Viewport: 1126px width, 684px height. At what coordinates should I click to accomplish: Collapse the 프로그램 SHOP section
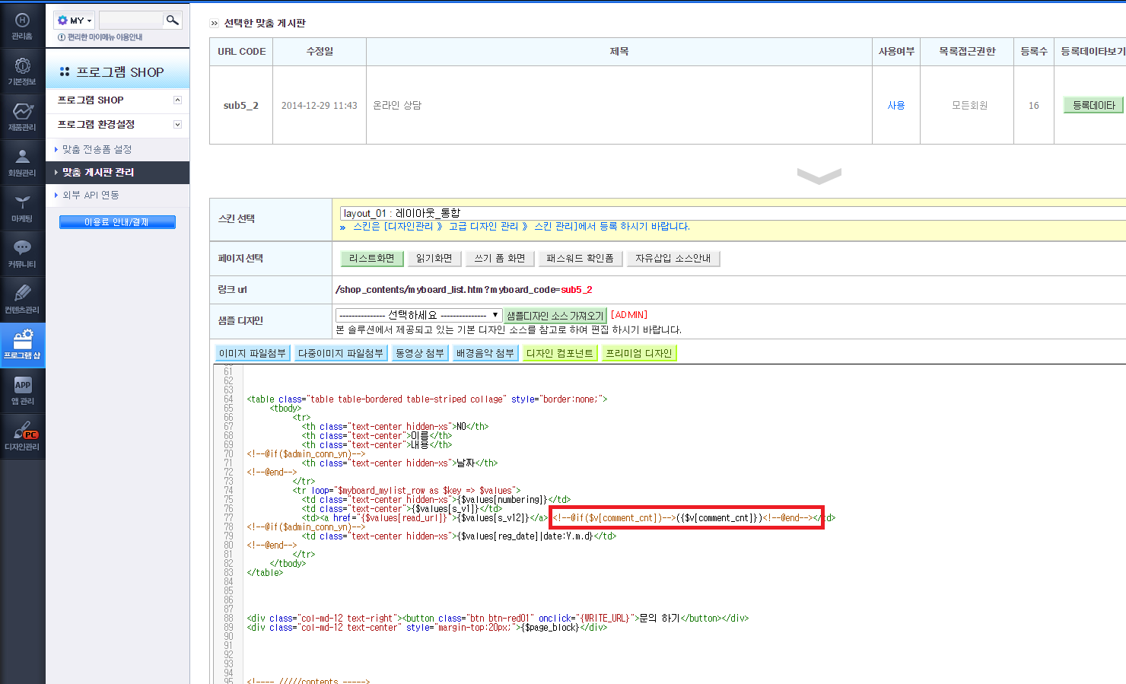pyautogui.click(x=177, y=100)
